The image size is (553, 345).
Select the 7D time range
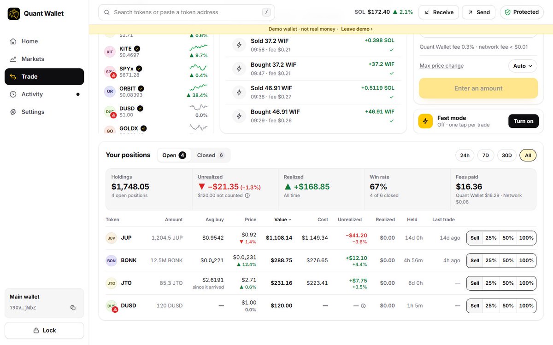coord(486,155)
